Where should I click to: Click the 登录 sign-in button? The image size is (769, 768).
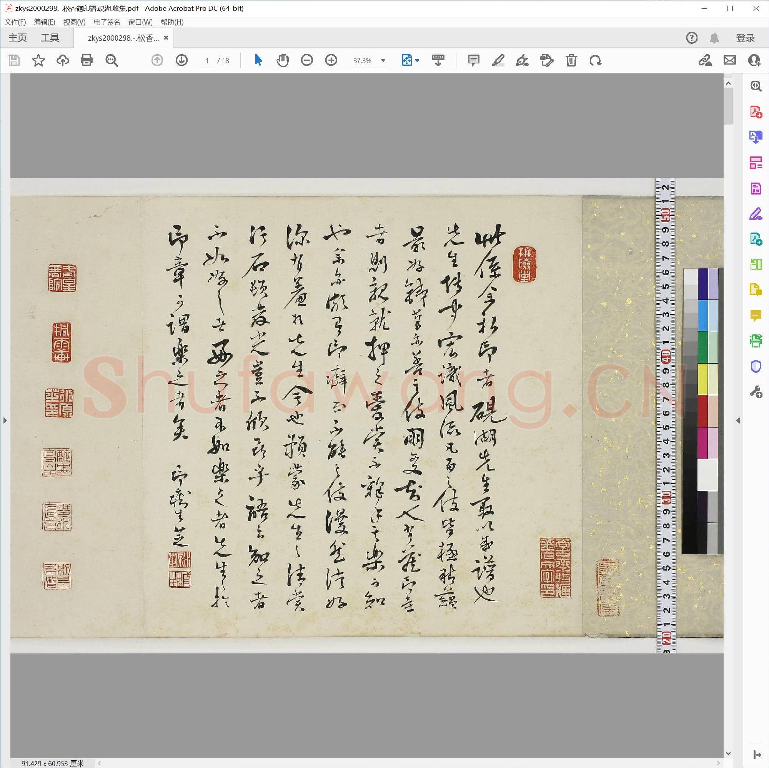coord(745,38)
